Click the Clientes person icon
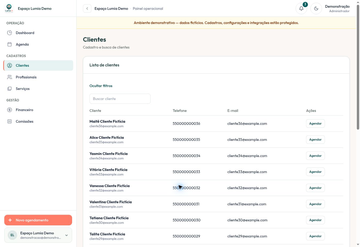The image size is (360, 247). 10,65
